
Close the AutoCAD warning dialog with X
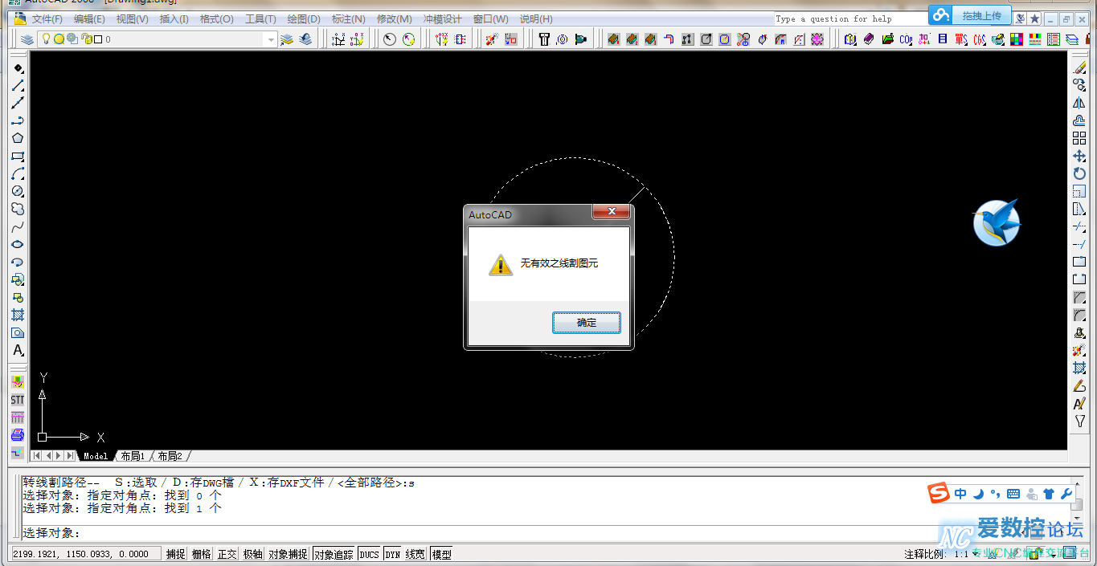point(612,211)
